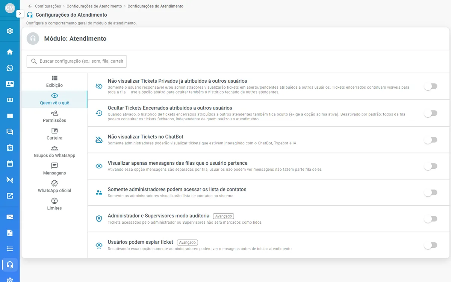Enable Somente administradores acessar contatos toggle
The image size is (451, 282).
(431, 193)
